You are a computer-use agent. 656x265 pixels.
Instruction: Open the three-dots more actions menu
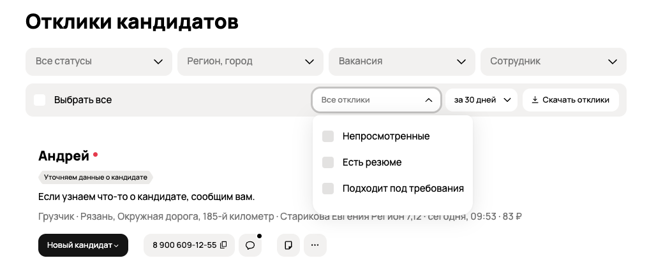[315, 245]
